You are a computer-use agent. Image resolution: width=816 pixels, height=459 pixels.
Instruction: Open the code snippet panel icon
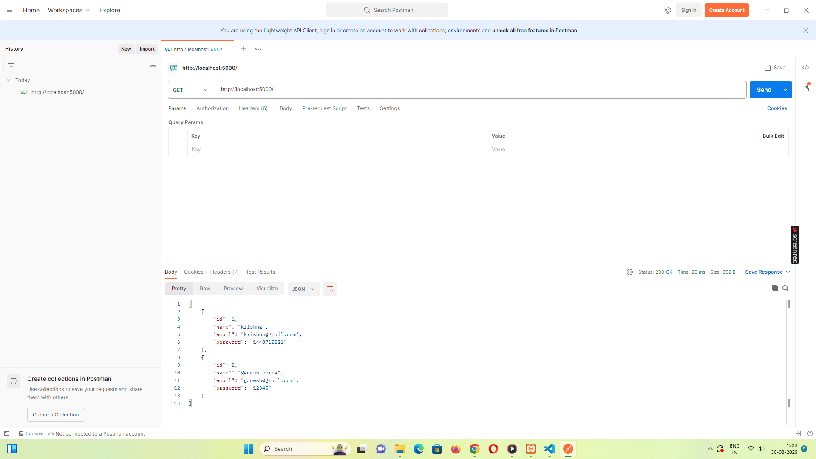[806, 68]
